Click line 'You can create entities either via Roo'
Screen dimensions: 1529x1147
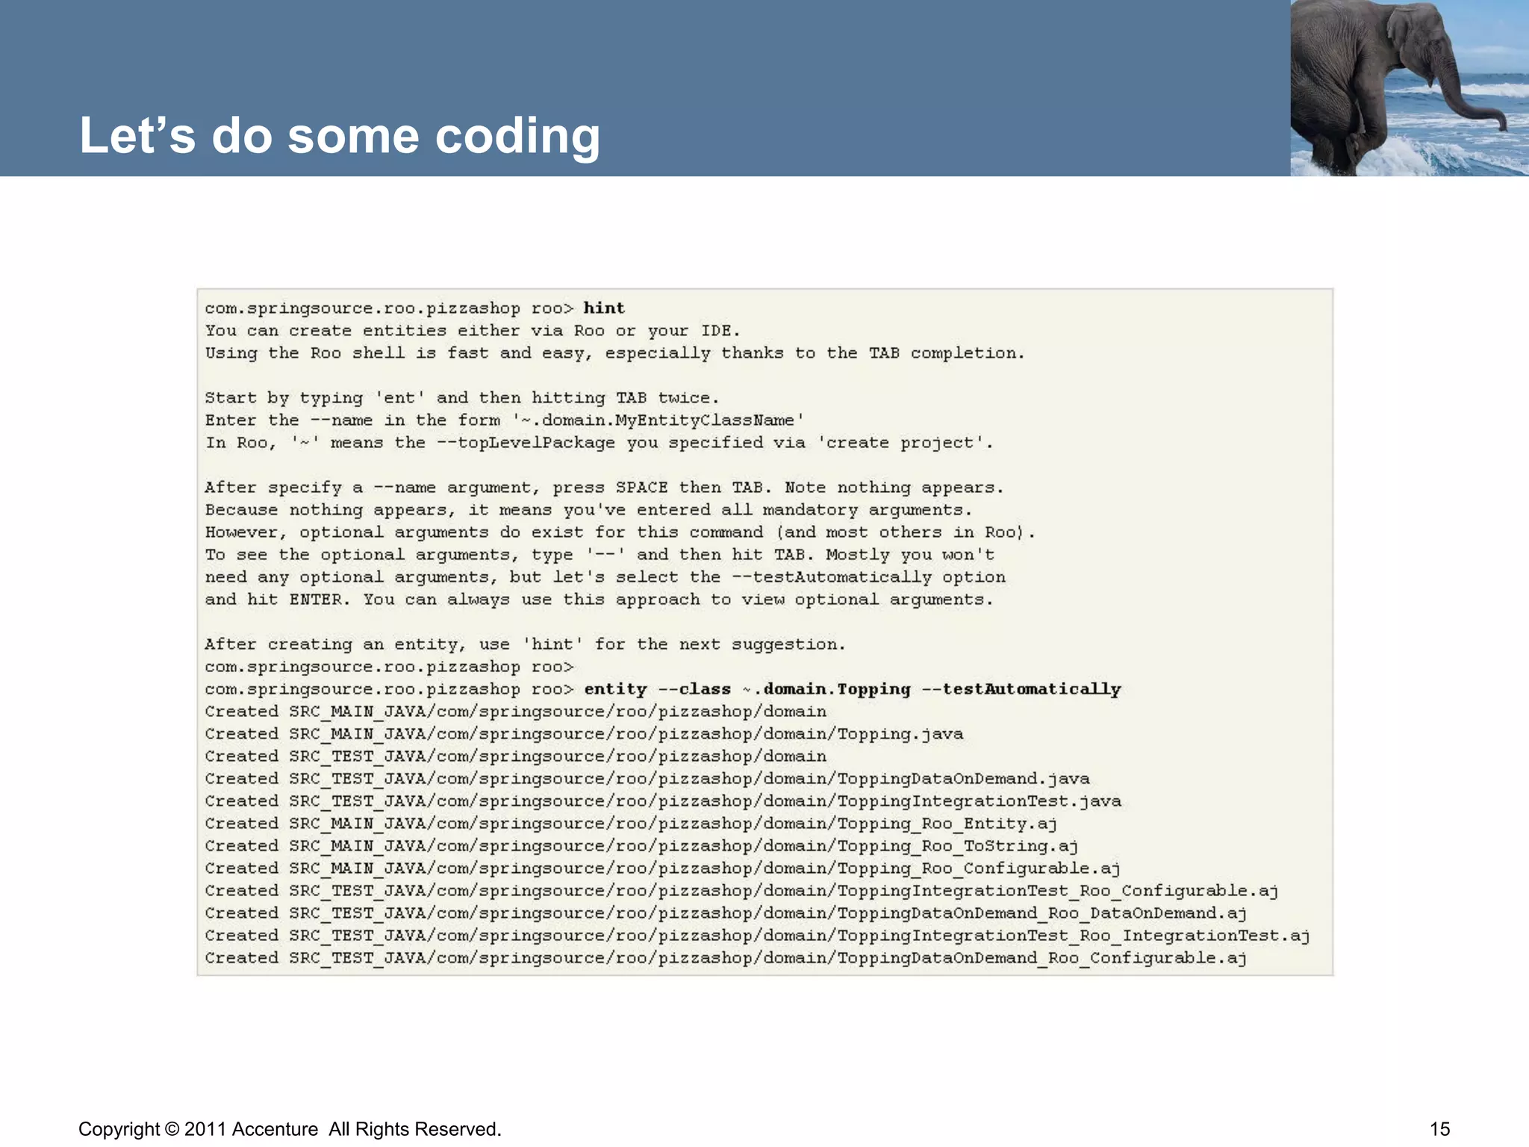click(x=473, y=331)
